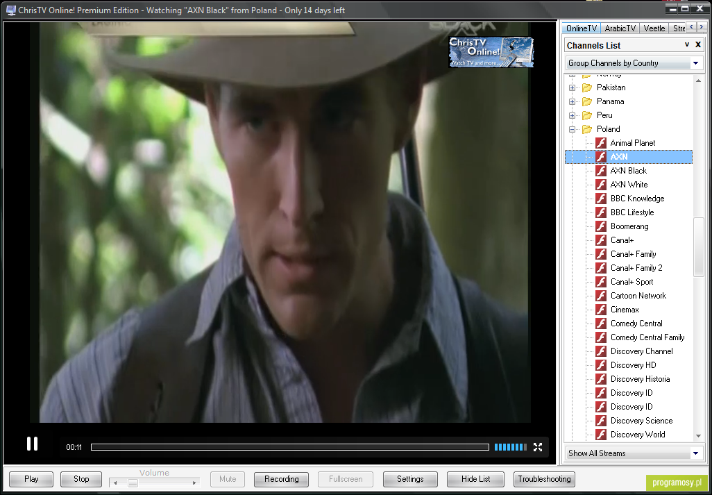Click the Flash icon beside BBC Lifestyle
Image resolution: width=712 pixels, height=495 pixels.
(601, 212)
